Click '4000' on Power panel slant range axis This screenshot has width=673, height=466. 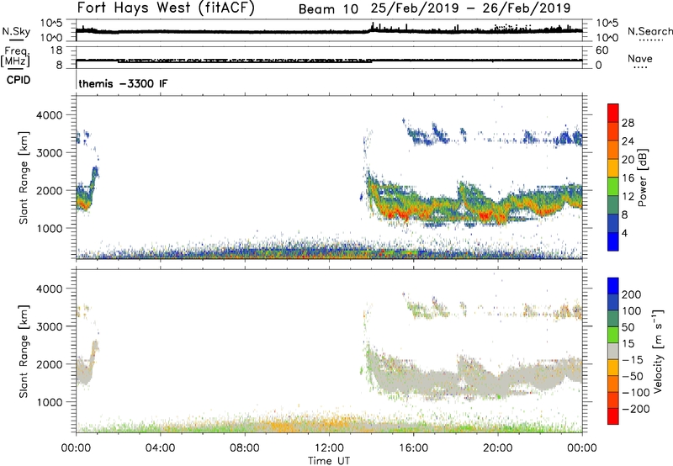pyautogui.click(x=50, y=115)
